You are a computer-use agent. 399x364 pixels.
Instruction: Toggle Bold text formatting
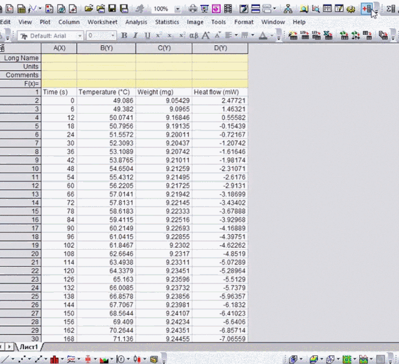pyautogui.click(x=124, y=36)
